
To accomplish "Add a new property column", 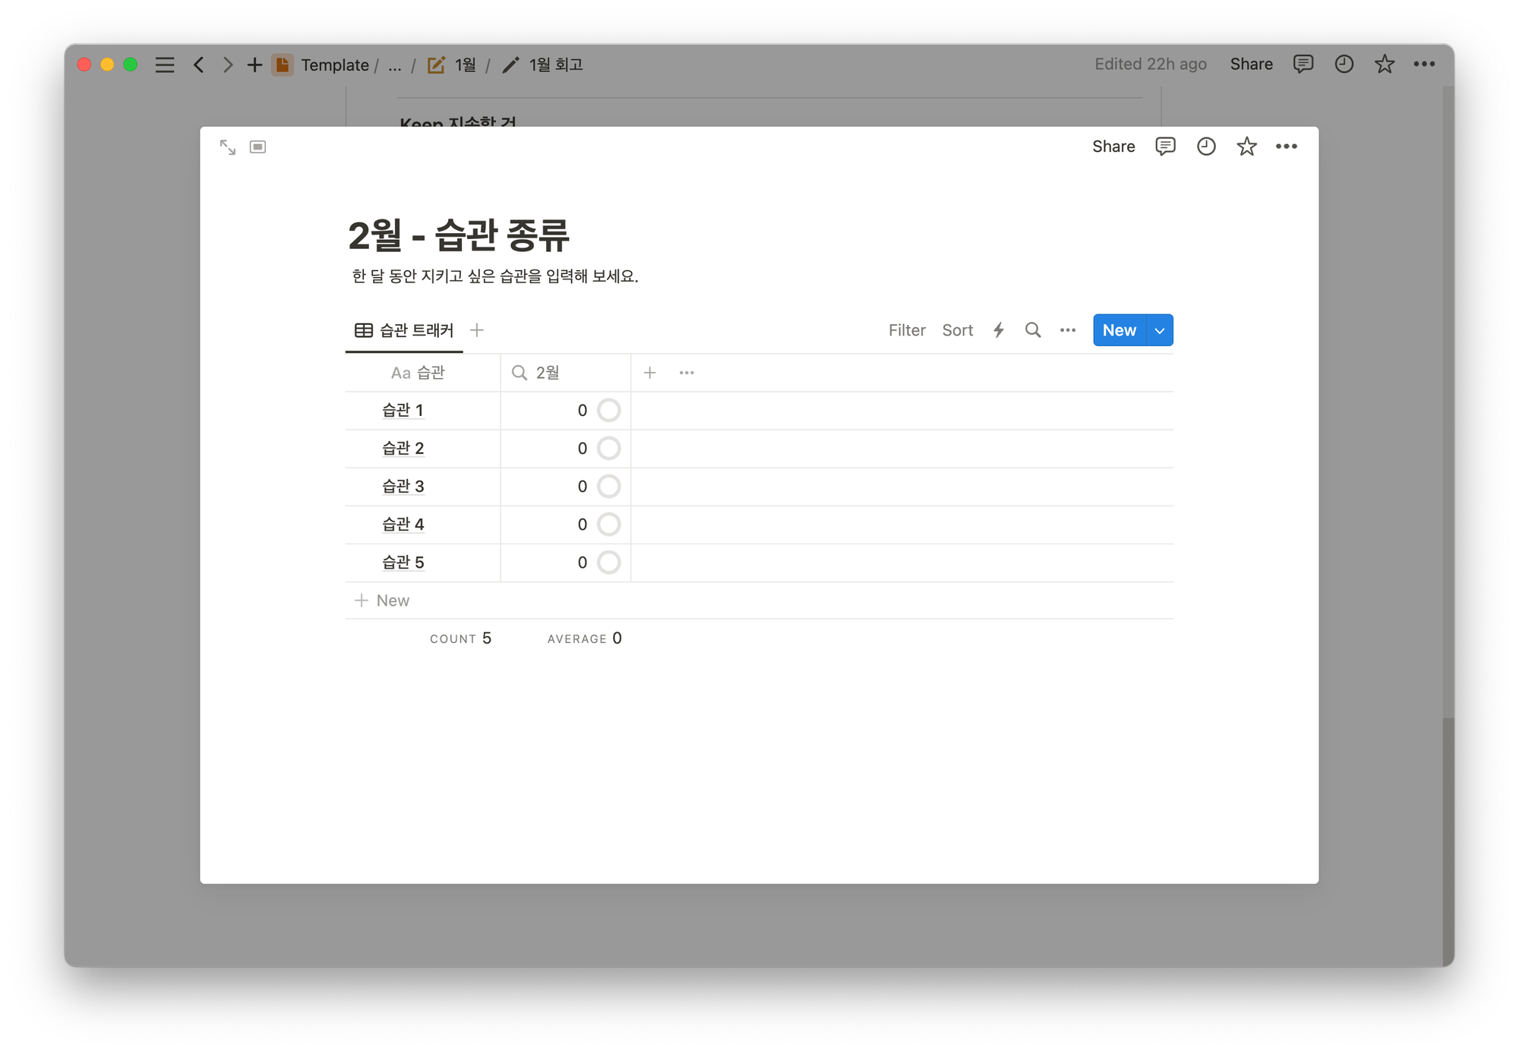I will tap(649, 373).
